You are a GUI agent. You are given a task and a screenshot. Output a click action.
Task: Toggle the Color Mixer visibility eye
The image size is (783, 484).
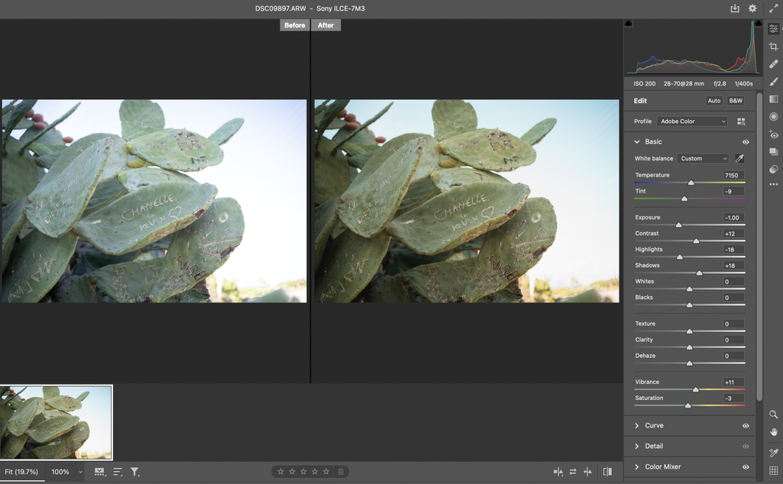point(745,466)
